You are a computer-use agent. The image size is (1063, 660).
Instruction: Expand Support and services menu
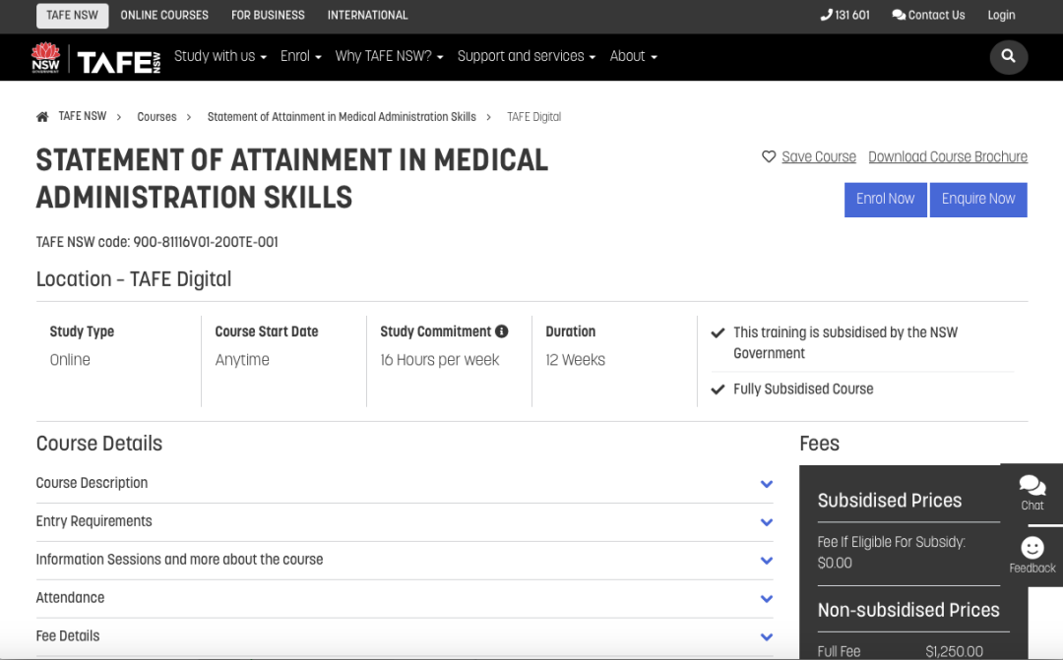pyautogui.click(x=526, y=56)
